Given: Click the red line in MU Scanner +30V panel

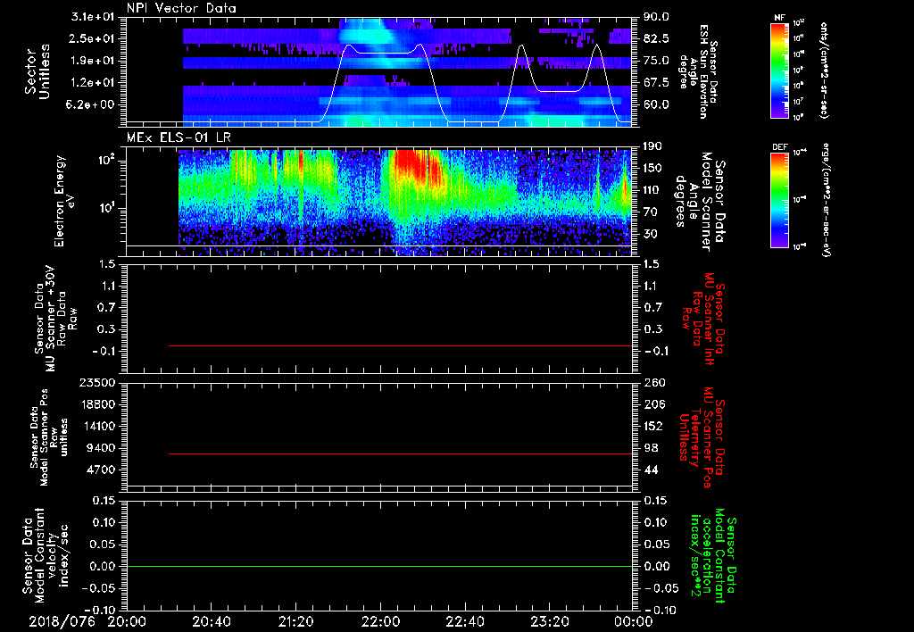Looking at the screenshot, I should pyautogui.click(x=400, y=345).
